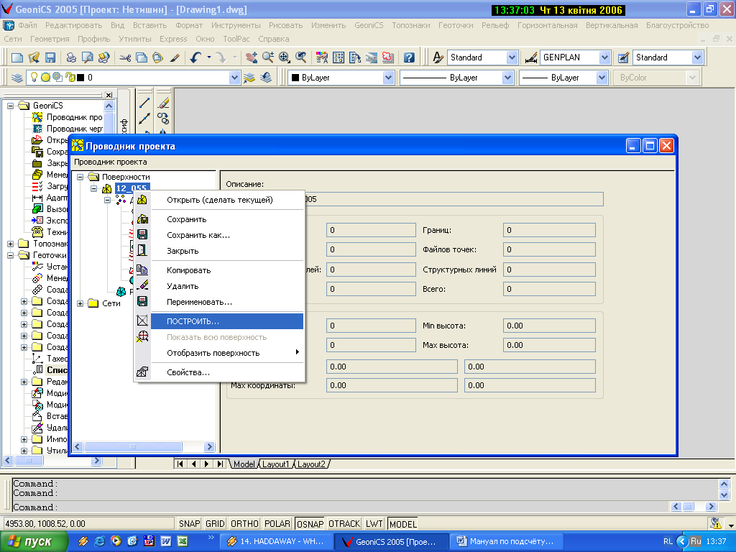Click the Print (plot) toolbar icon

pos(71,57)
